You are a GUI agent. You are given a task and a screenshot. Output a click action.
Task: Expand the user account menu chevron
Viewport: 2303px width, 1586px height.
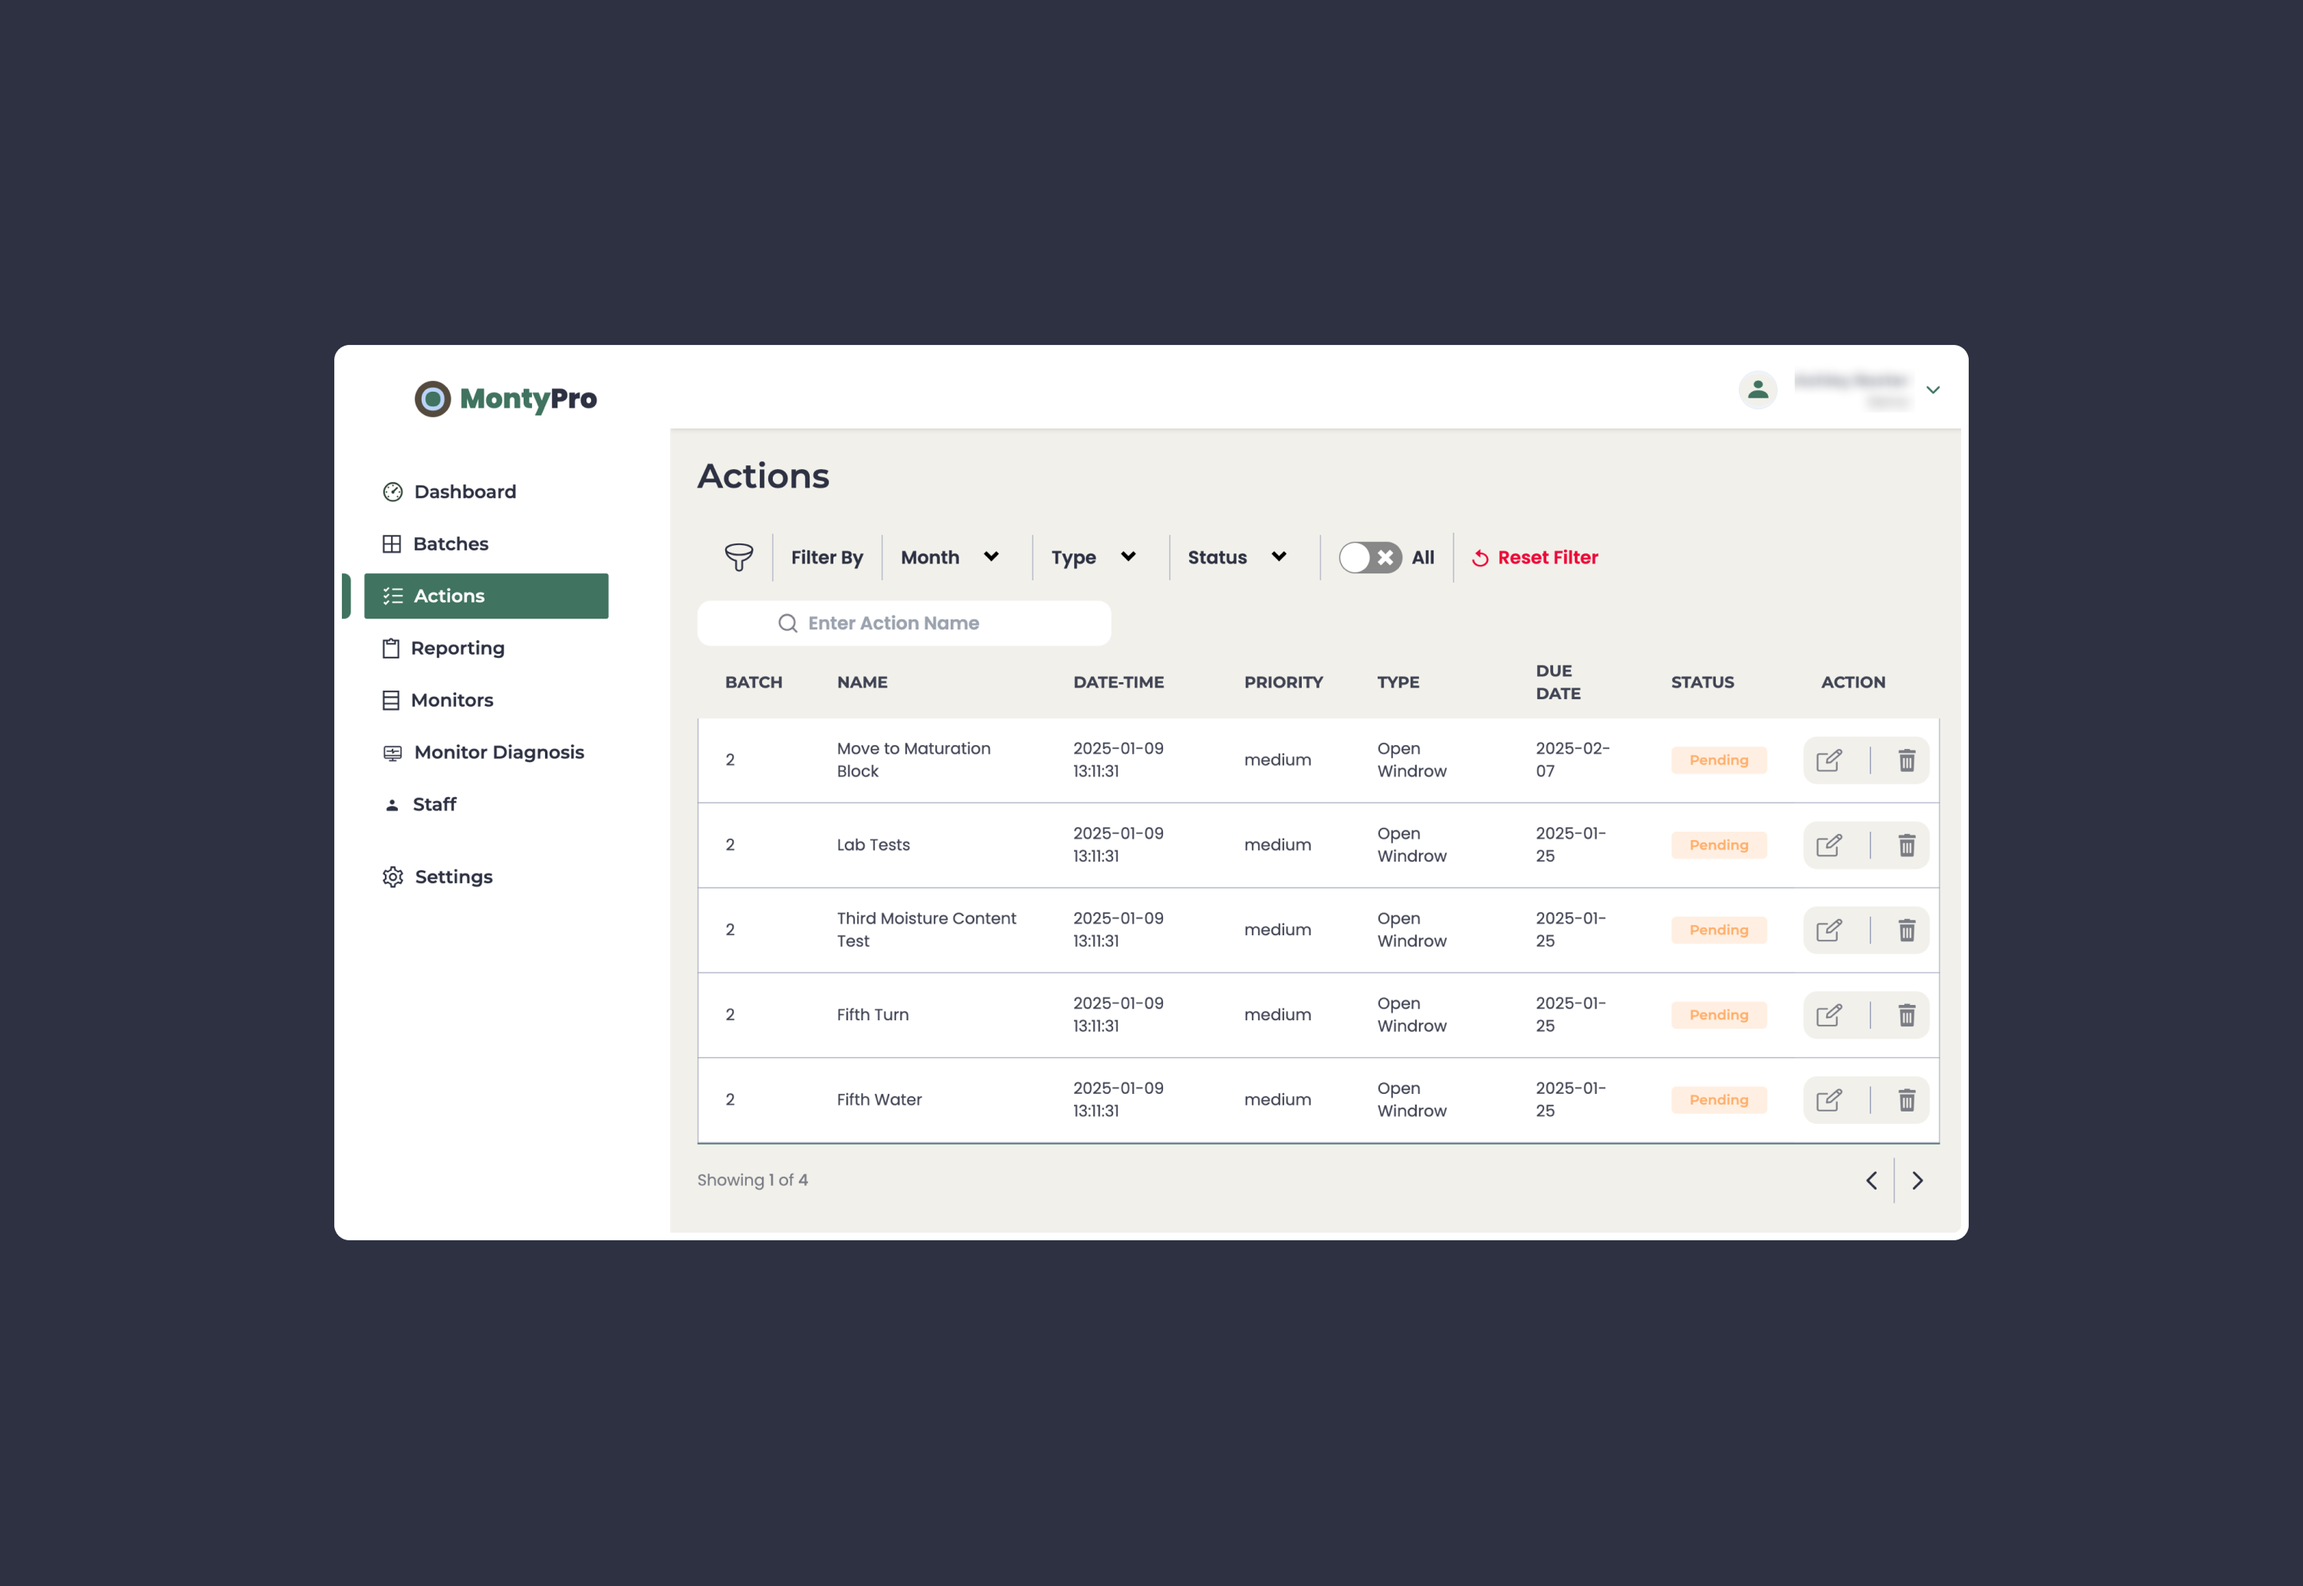tap(1933, 389)
